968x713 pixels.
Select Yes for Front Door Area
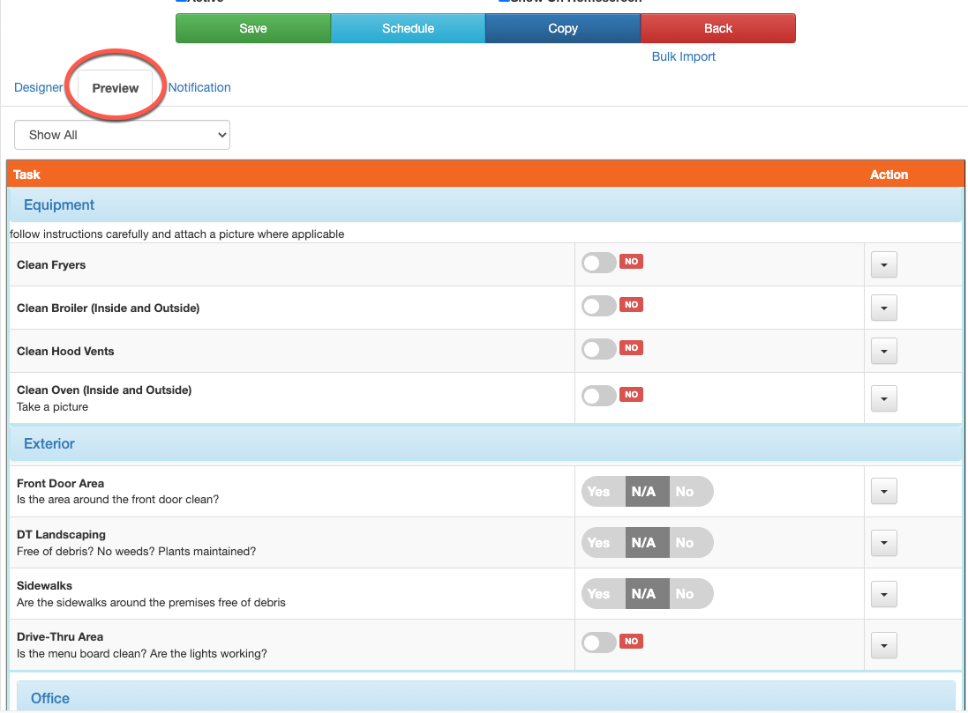click(x=599, y=492)
